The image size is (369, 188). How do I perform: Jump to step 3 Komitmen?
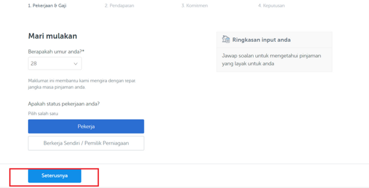[x=195, y=5]
